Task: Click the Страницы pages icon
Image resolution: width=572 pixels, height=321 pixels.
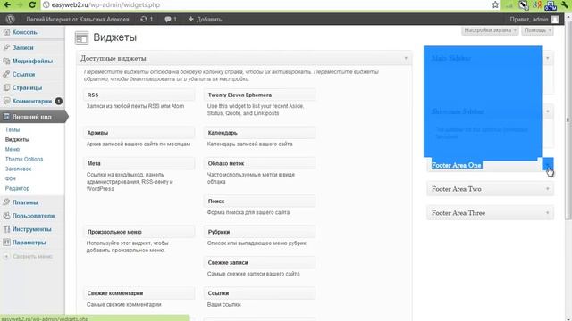Action: 6,87
